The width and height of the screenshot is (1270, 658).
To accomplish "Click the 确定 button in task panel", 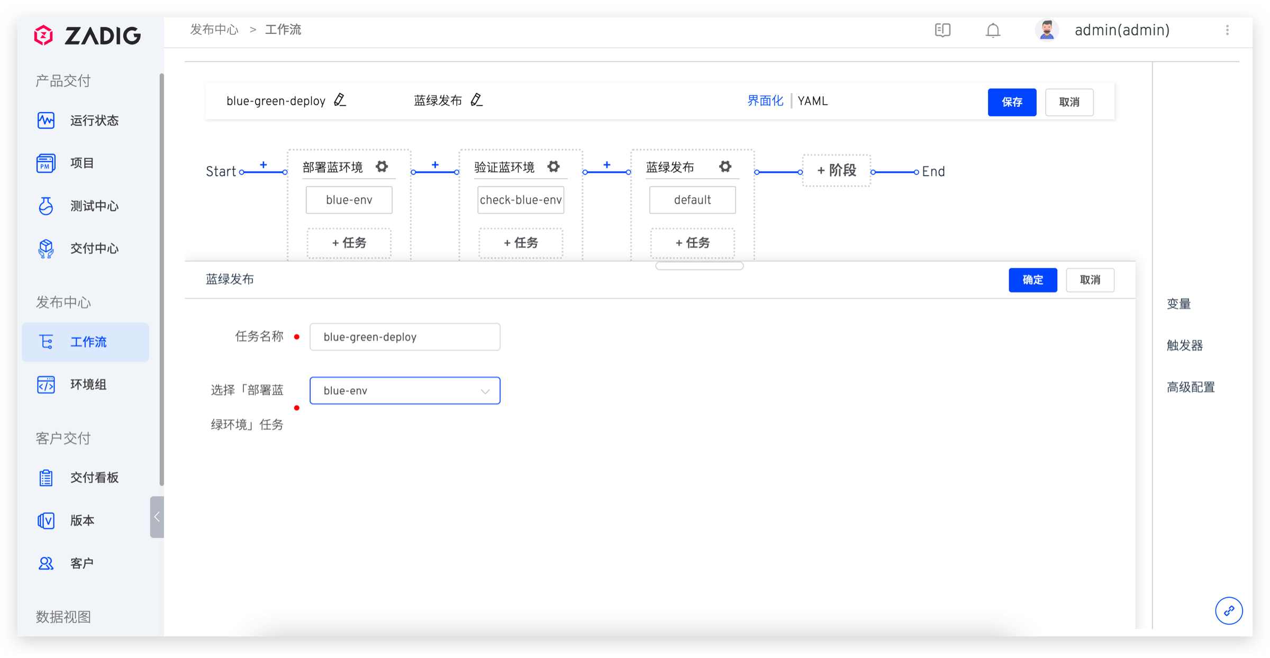I will tap(1032, 280).
